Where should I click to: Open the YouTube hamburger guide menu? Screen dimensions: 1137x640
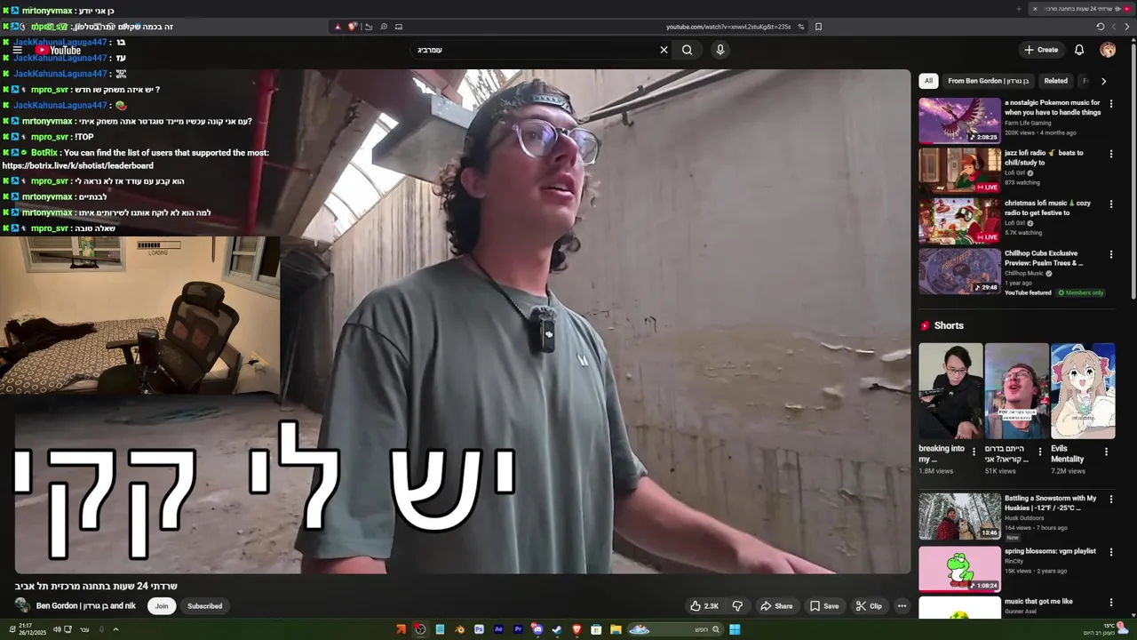(x=17, y=51)
